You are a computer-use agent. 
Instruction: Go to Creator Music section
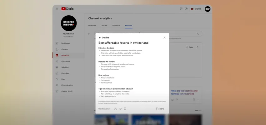tap(67, 91)
